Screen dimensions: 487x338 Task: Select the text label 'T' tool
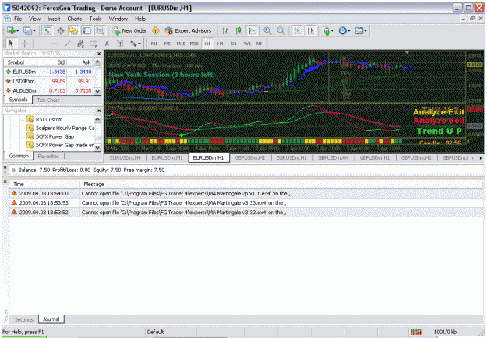pos(120,44)
